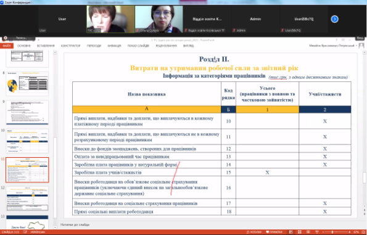Open ribbon display options icon

pos(343,40)
